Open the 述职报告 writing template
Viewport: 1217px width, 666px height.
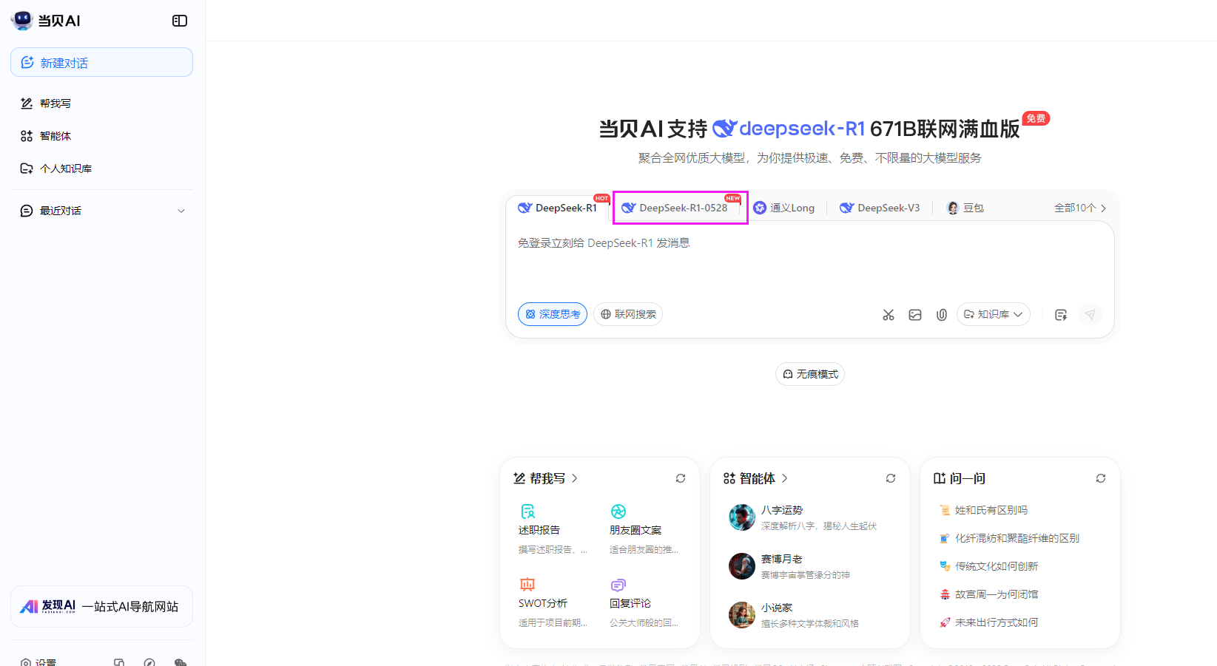553,529
